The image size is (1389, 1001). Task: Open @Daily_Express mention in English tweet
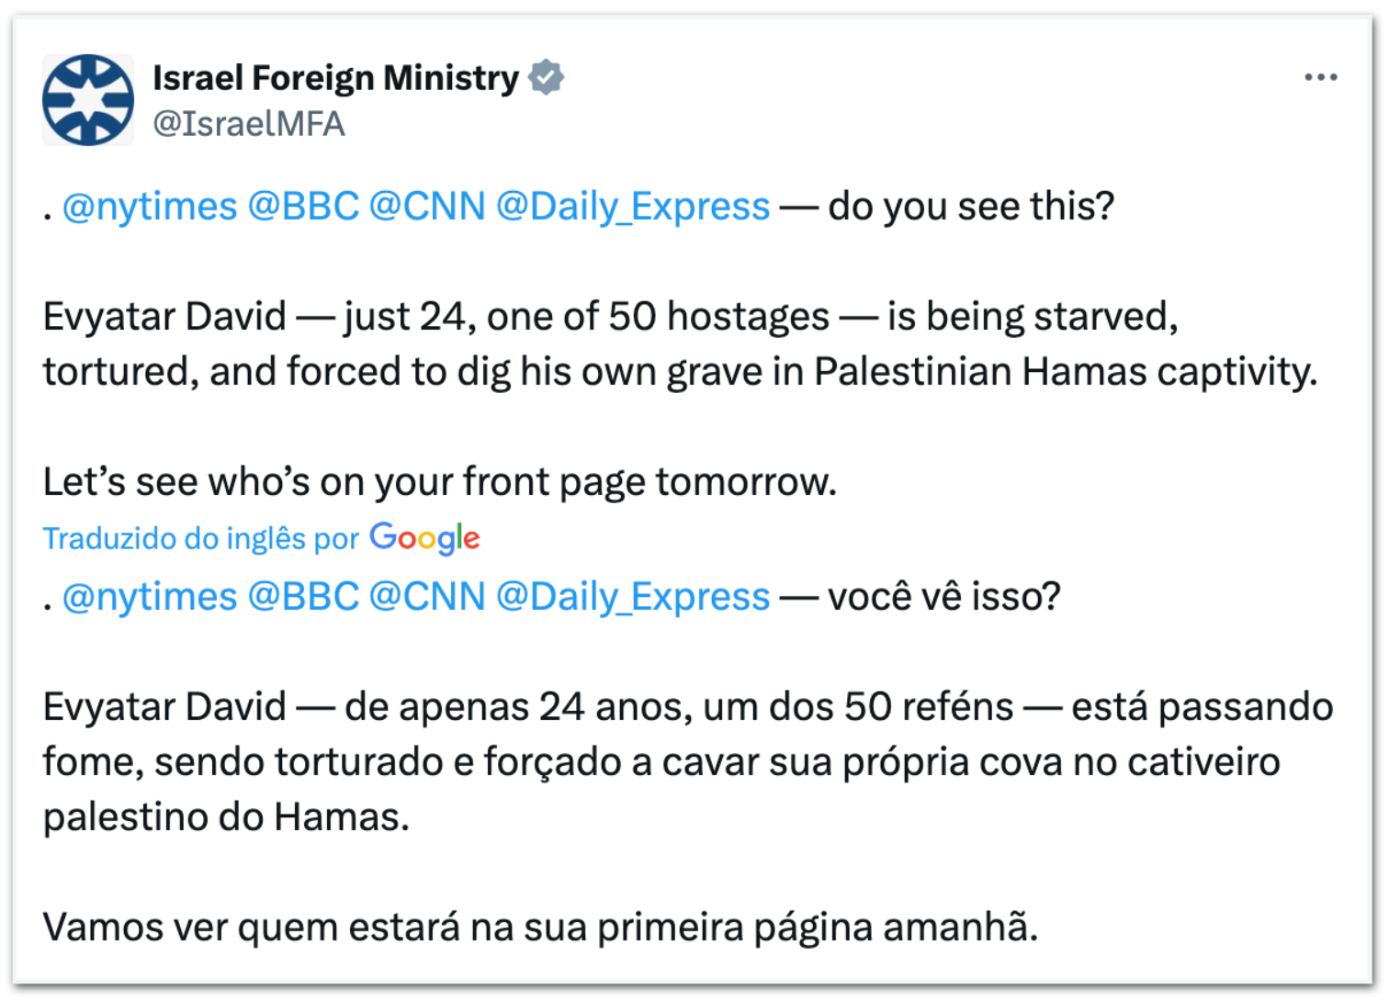(x=633, y=207)
